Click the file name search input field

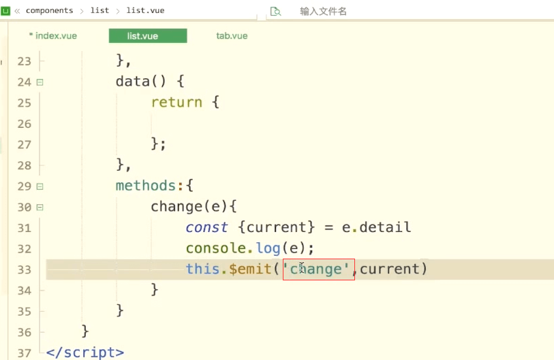click(x=323, y=12)
